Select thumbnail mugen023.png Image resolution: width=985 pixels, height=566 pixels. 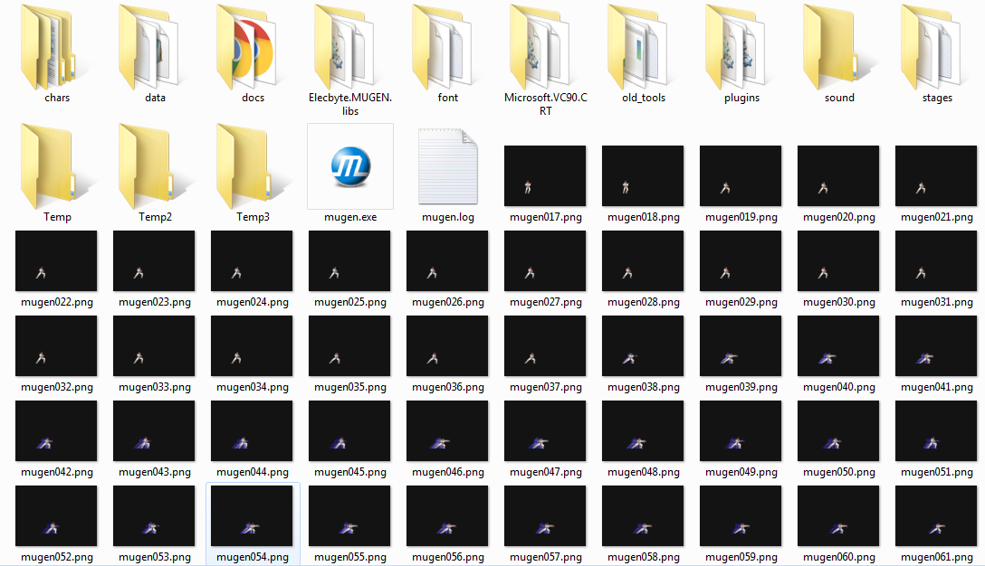point(154,261)
